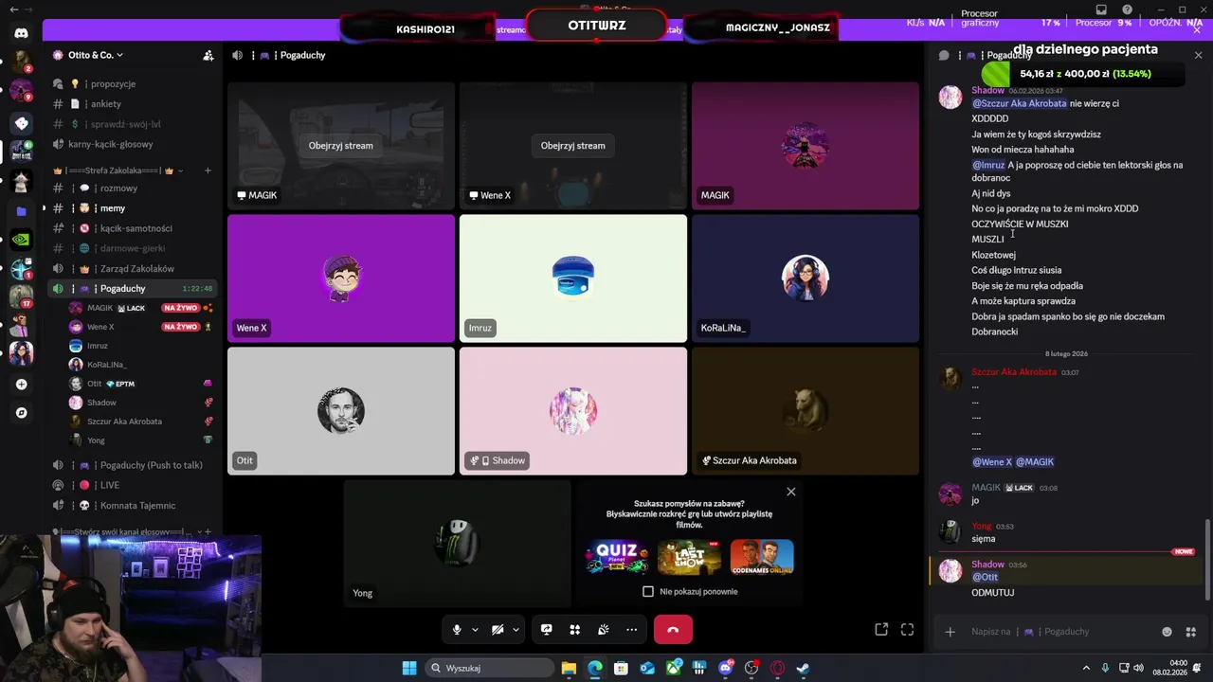Join Pogaduchy (Push to talk) channel
This screenshot has width=1213, height=682.
tap(134, 465)
